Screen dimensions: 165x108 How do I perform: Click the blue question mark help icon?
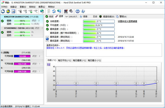tap(78, 11)
